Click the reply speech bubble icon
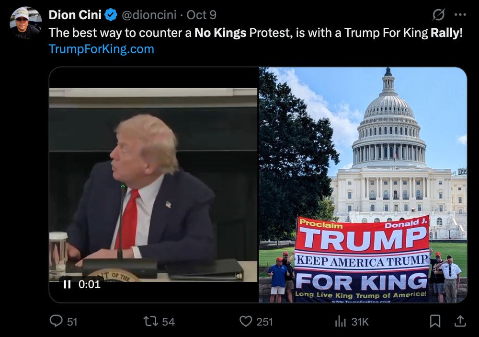The height and width of the screenshot is (337, 479). pyautogui.click(x=56, y=321)
